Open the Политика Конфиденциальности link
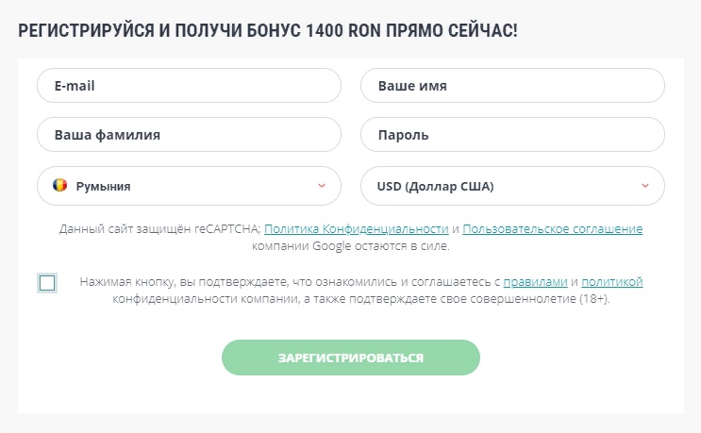701x433 pixels. (357, 229)
